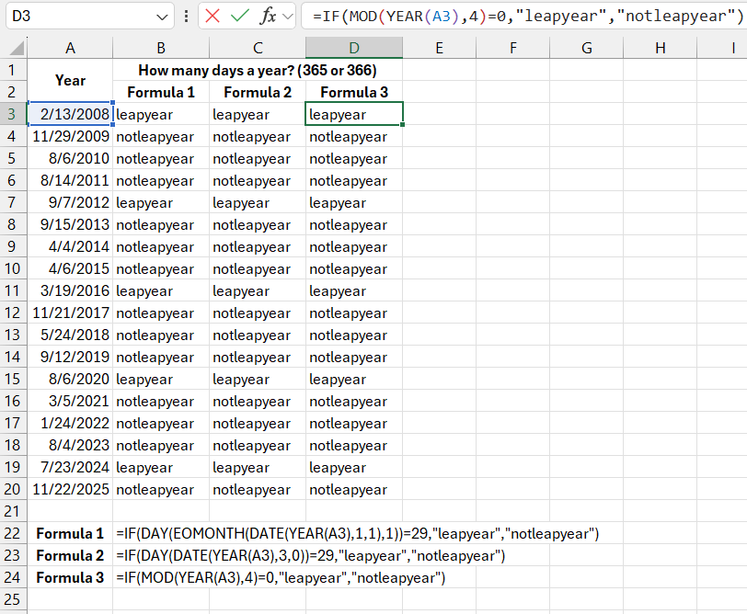This screenshot has width=747, height=614.
Task: Open the chevron dropdown beside fx
Action: point(287,16)
